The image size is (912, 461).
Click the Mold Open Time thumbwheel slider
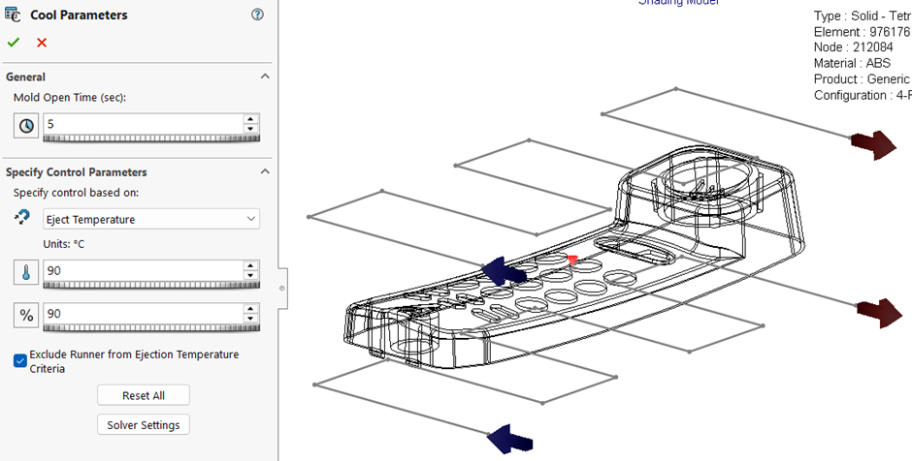click(x=151, y=138)
